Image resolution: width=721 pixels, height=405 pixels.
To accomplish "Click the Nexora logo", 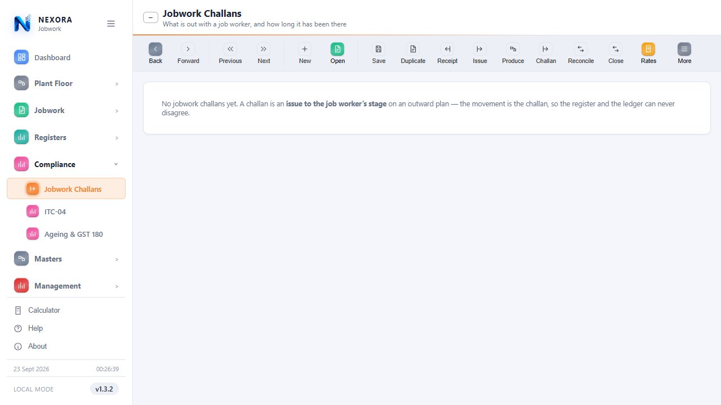I will pyautogui.click(x=23, y=24).
